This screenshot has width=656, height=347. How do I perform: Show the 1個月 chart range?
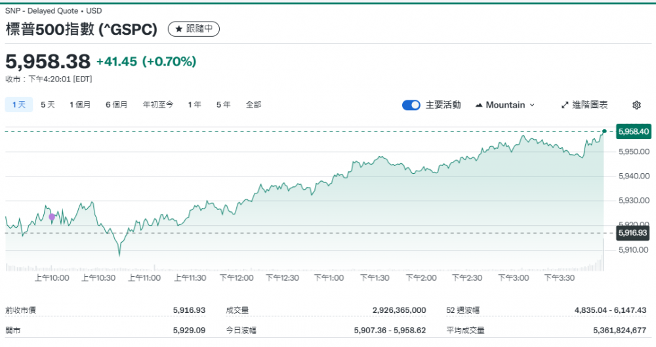coord(80,104)
